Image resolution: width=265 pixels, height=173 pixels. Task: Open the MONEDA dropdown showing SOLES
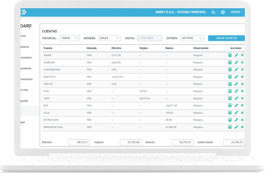(x=109, y=38)
